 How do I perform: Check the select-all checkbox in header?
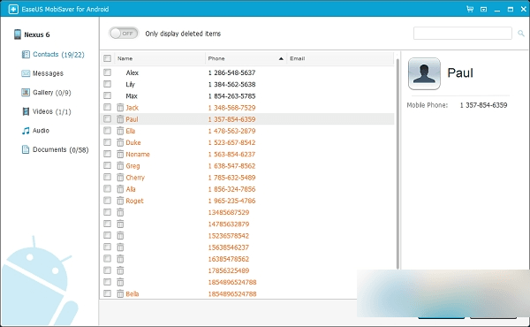pyautogui.click(x=107, y=58)
